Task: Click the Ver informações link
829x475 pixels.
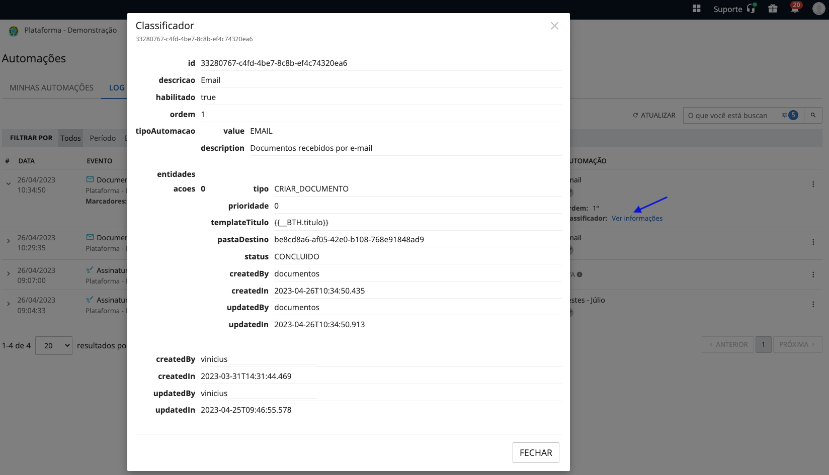Action: tap(637, 219)
